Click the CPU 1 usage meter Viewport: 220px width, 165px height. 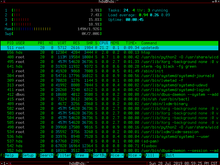click(x=53, y=10)
